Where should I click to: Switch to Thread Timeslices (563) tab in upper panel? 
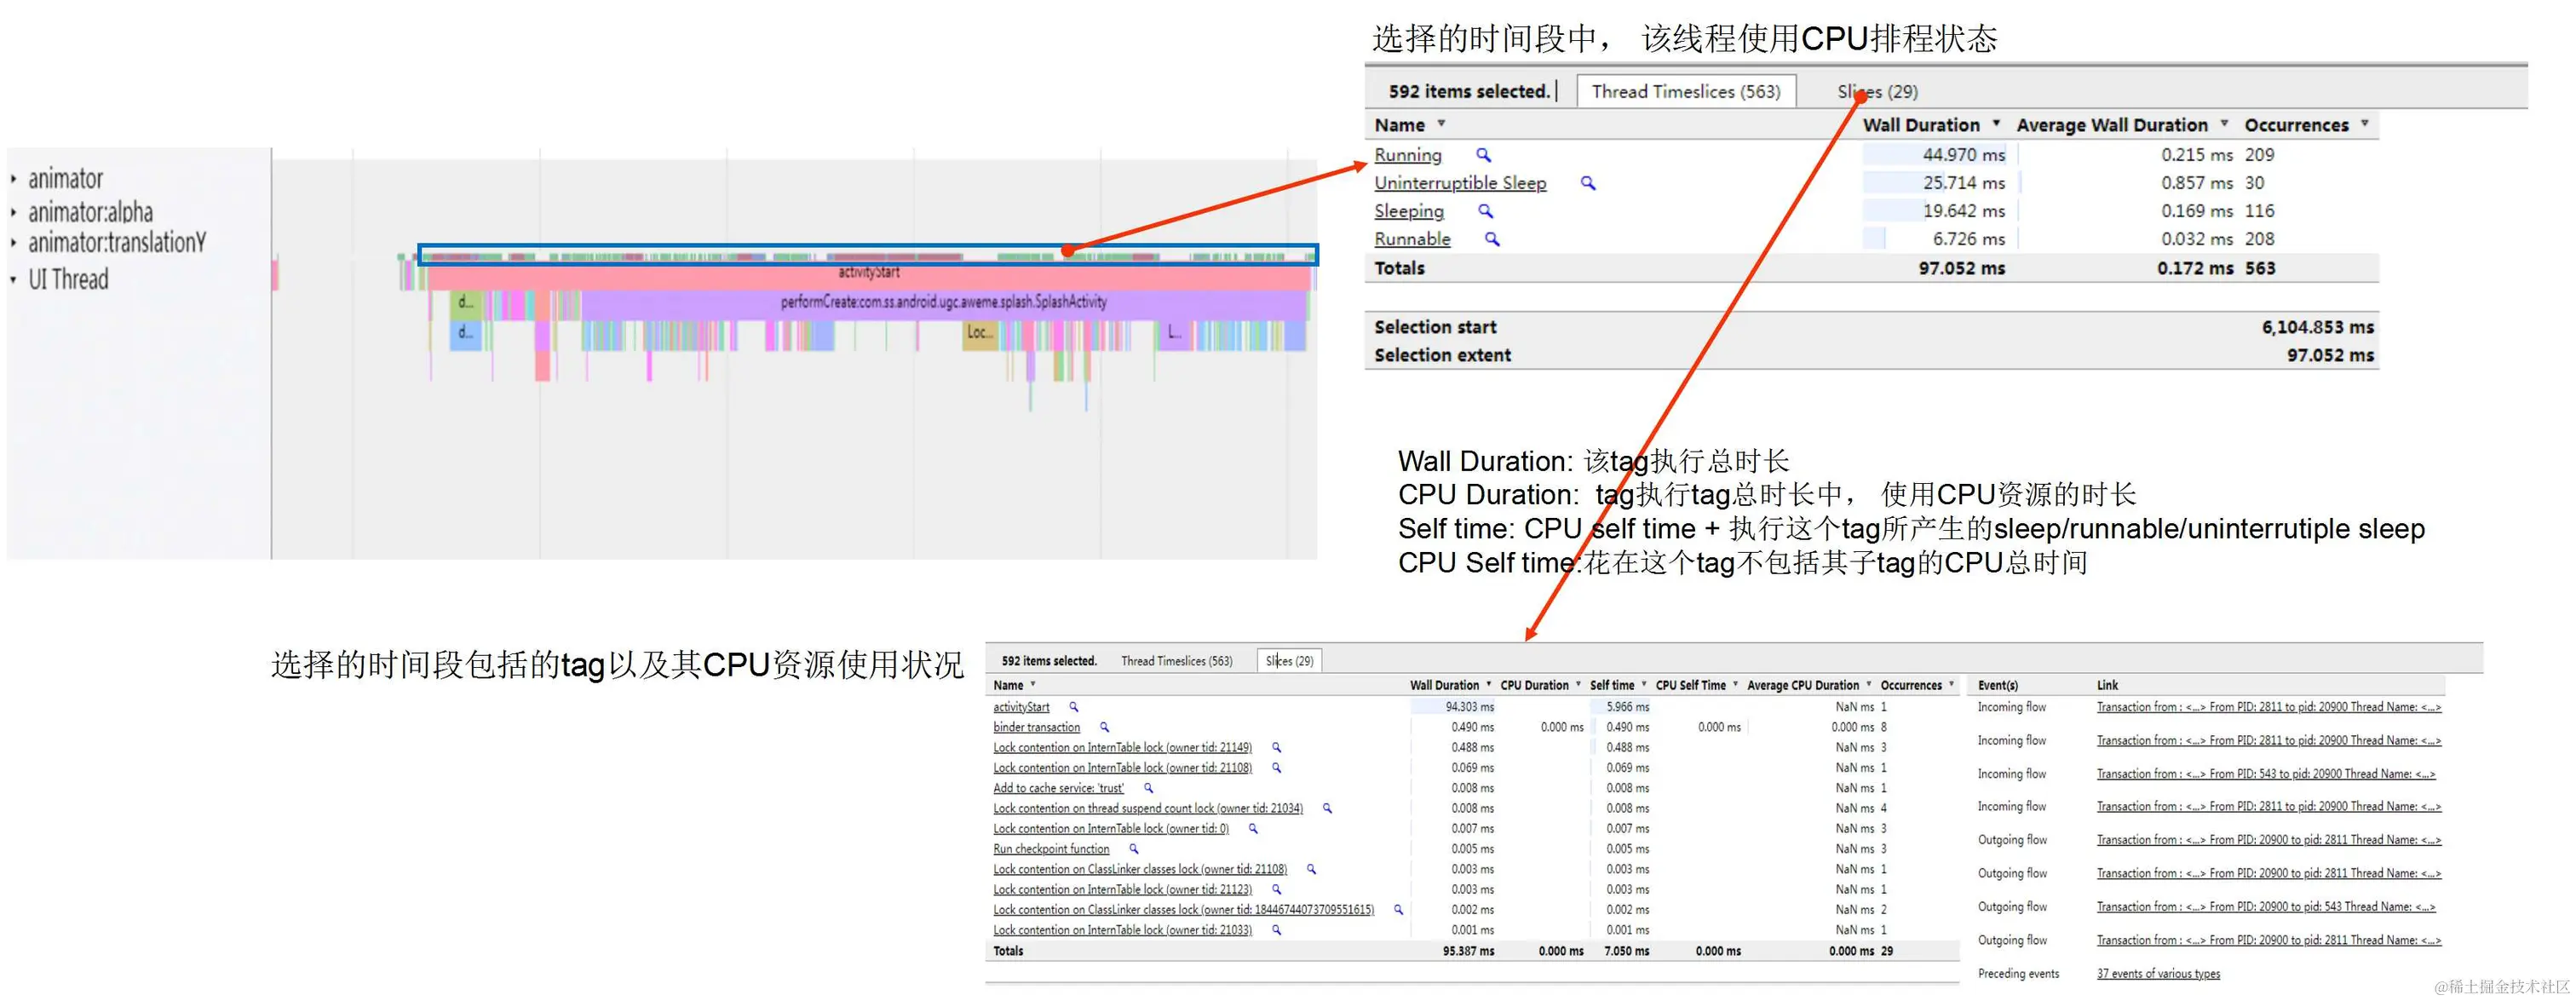[1685, 91]
